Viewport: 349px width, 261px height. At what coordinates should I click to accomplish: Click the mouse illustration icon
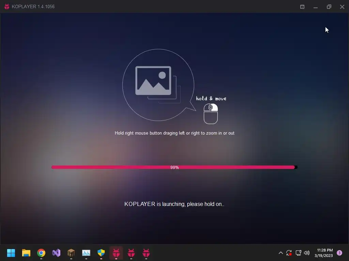211,114
